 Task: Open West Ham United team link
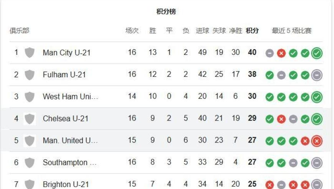(71, 96)
